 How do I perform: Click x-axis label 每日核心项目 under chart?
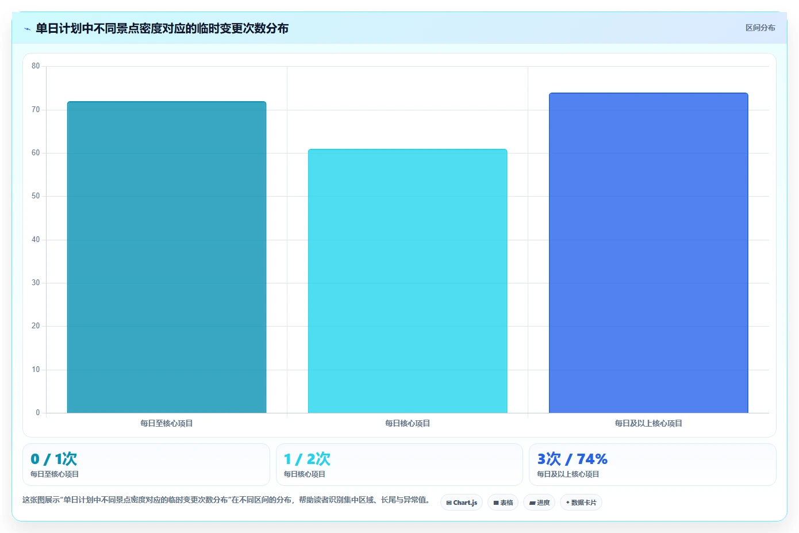pyautogui.click(x=408, y=423)
